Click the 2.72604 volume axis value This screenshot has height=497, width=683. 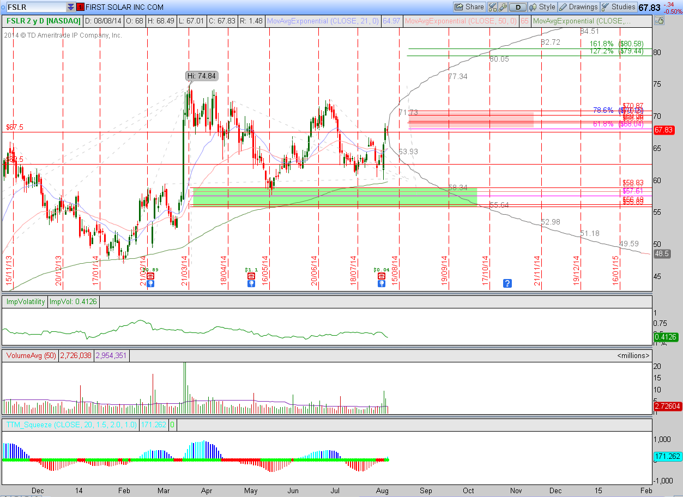pyautogui.click(x=667, y=407)
